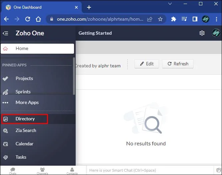Screen dimensions: 222x175
Task: Go forward with browser forward arrow
Action: click(17, 19)
